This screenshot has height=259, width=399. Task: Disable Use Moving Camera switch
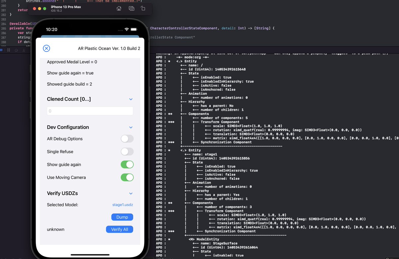(x=127, y=177)
